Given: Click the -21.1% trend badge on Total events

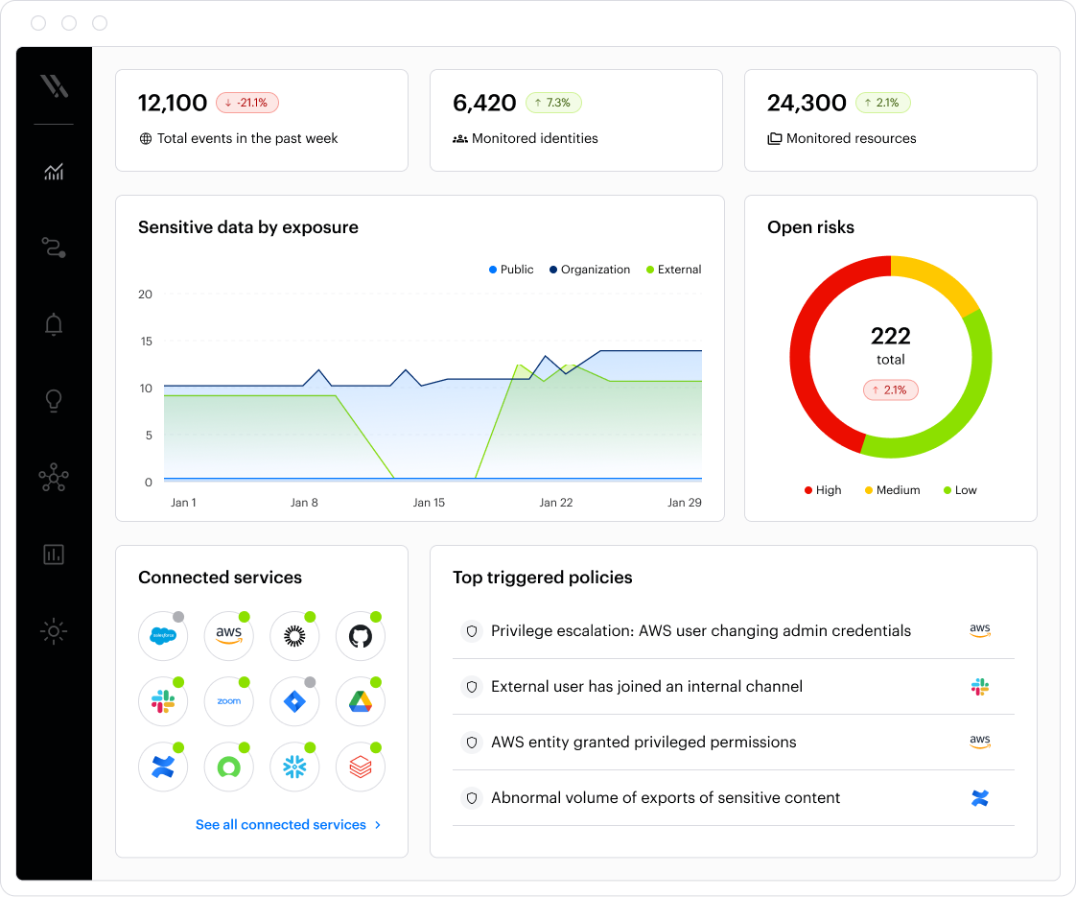Looking at the screenshot, I should coord(246,102).
